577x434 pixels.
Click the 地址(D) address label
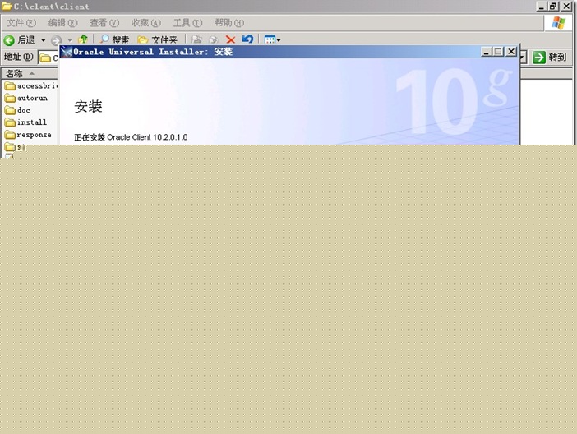[x=18, y=57]
